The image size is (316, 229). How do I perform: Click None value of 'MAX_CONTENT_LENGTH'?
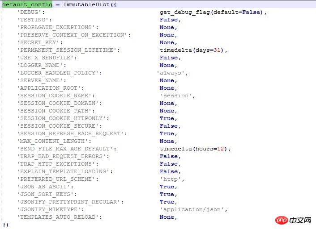167,141
